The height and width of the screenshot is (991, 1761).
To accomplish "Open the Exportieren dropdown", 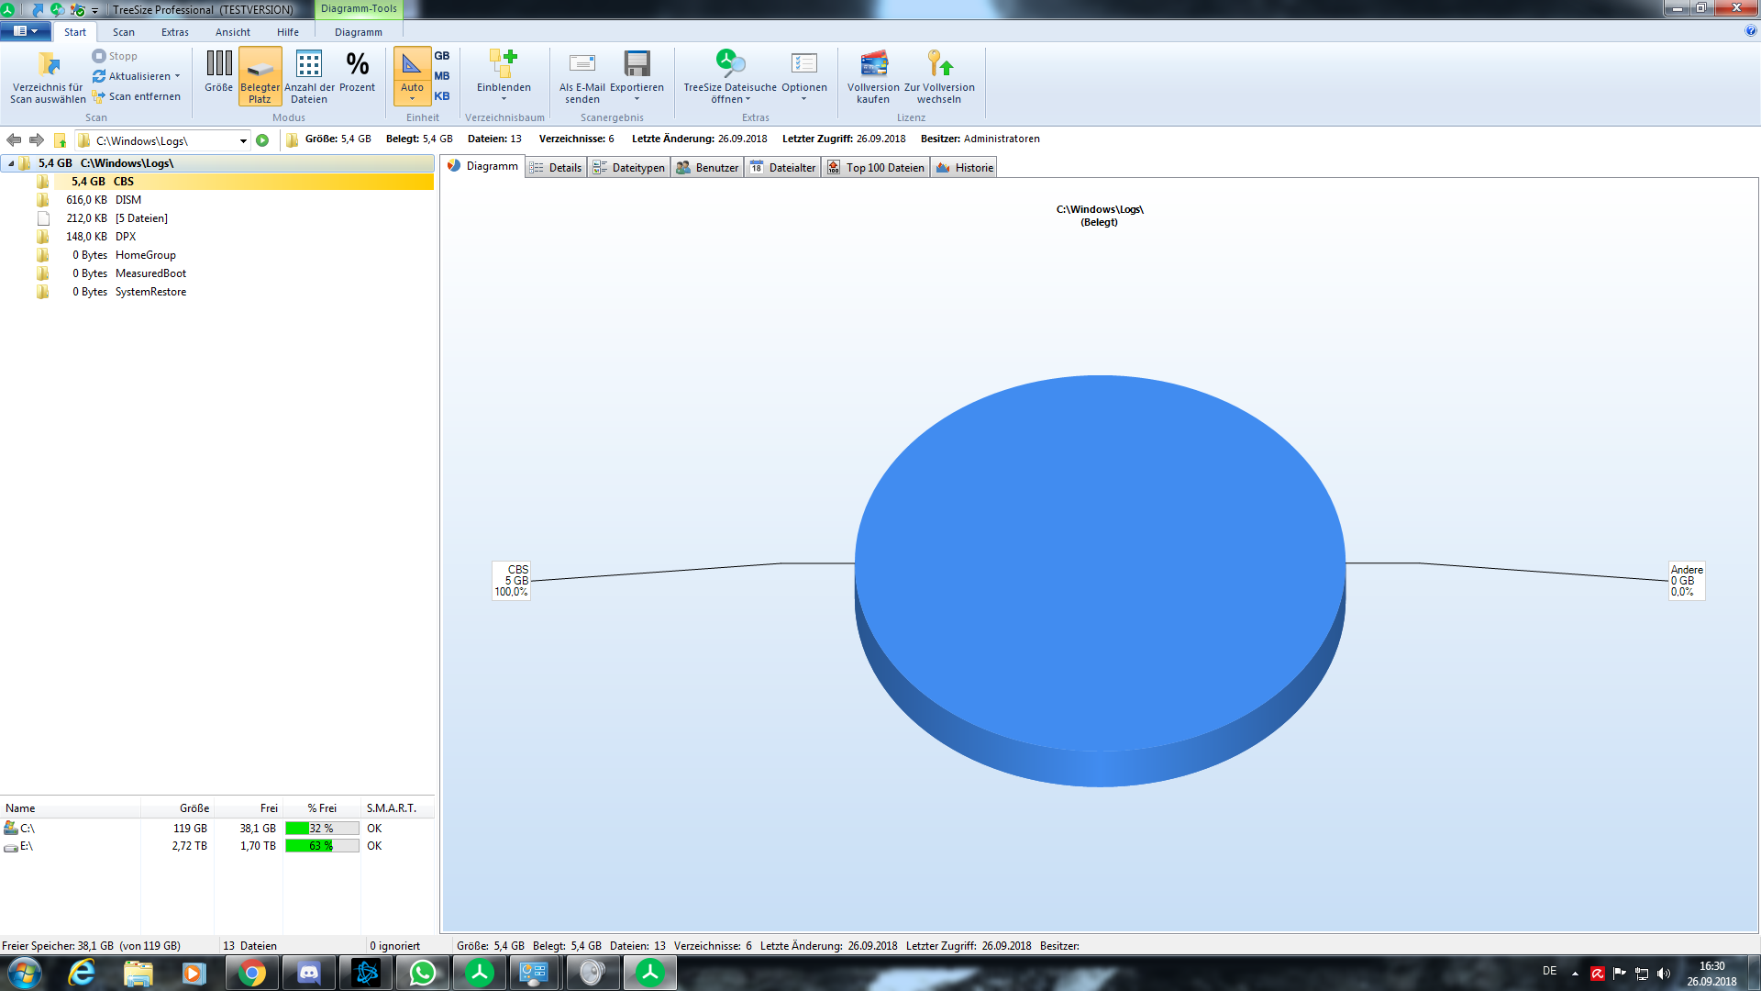I will 637,98.
